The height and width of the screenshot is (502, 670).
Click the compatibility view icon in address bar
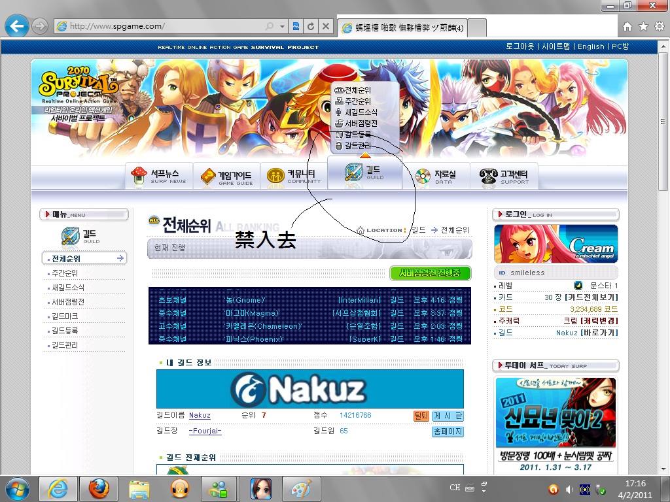pyautogui.click(x=296, y=26)
